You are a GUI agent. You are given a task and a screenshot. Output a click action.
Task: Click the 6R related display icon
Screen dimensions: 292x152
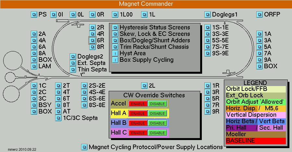(92, 40)
